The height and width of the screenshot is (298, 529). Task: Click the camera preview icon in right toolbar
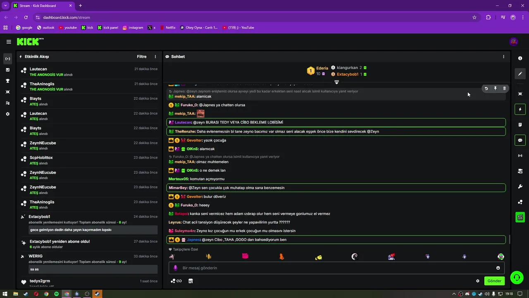pyautogui.click(x=520, y=171)
